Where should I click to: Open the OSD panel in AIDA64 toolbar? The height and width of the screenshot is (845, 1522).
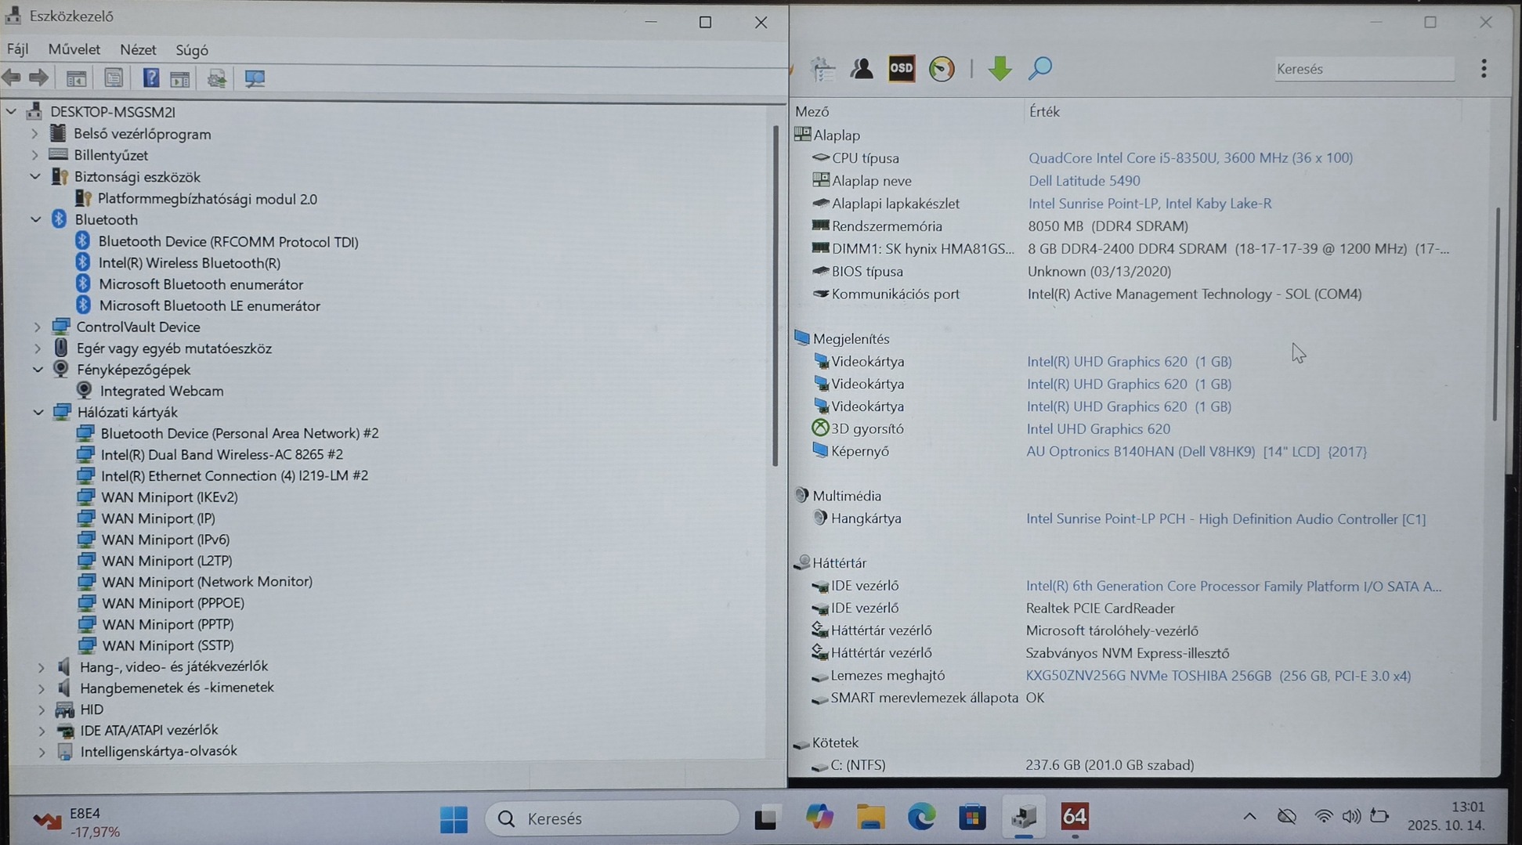point(902,69)
